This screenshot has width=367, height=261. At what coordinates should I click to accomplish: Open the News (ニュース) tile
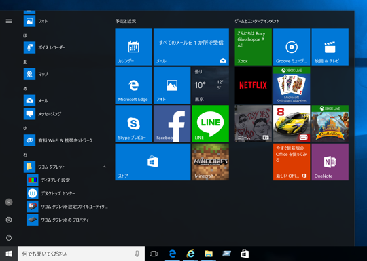254,123
